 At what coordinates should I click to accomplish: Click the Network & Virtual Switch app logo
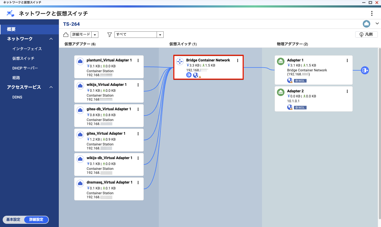click(x=10, y=13)
